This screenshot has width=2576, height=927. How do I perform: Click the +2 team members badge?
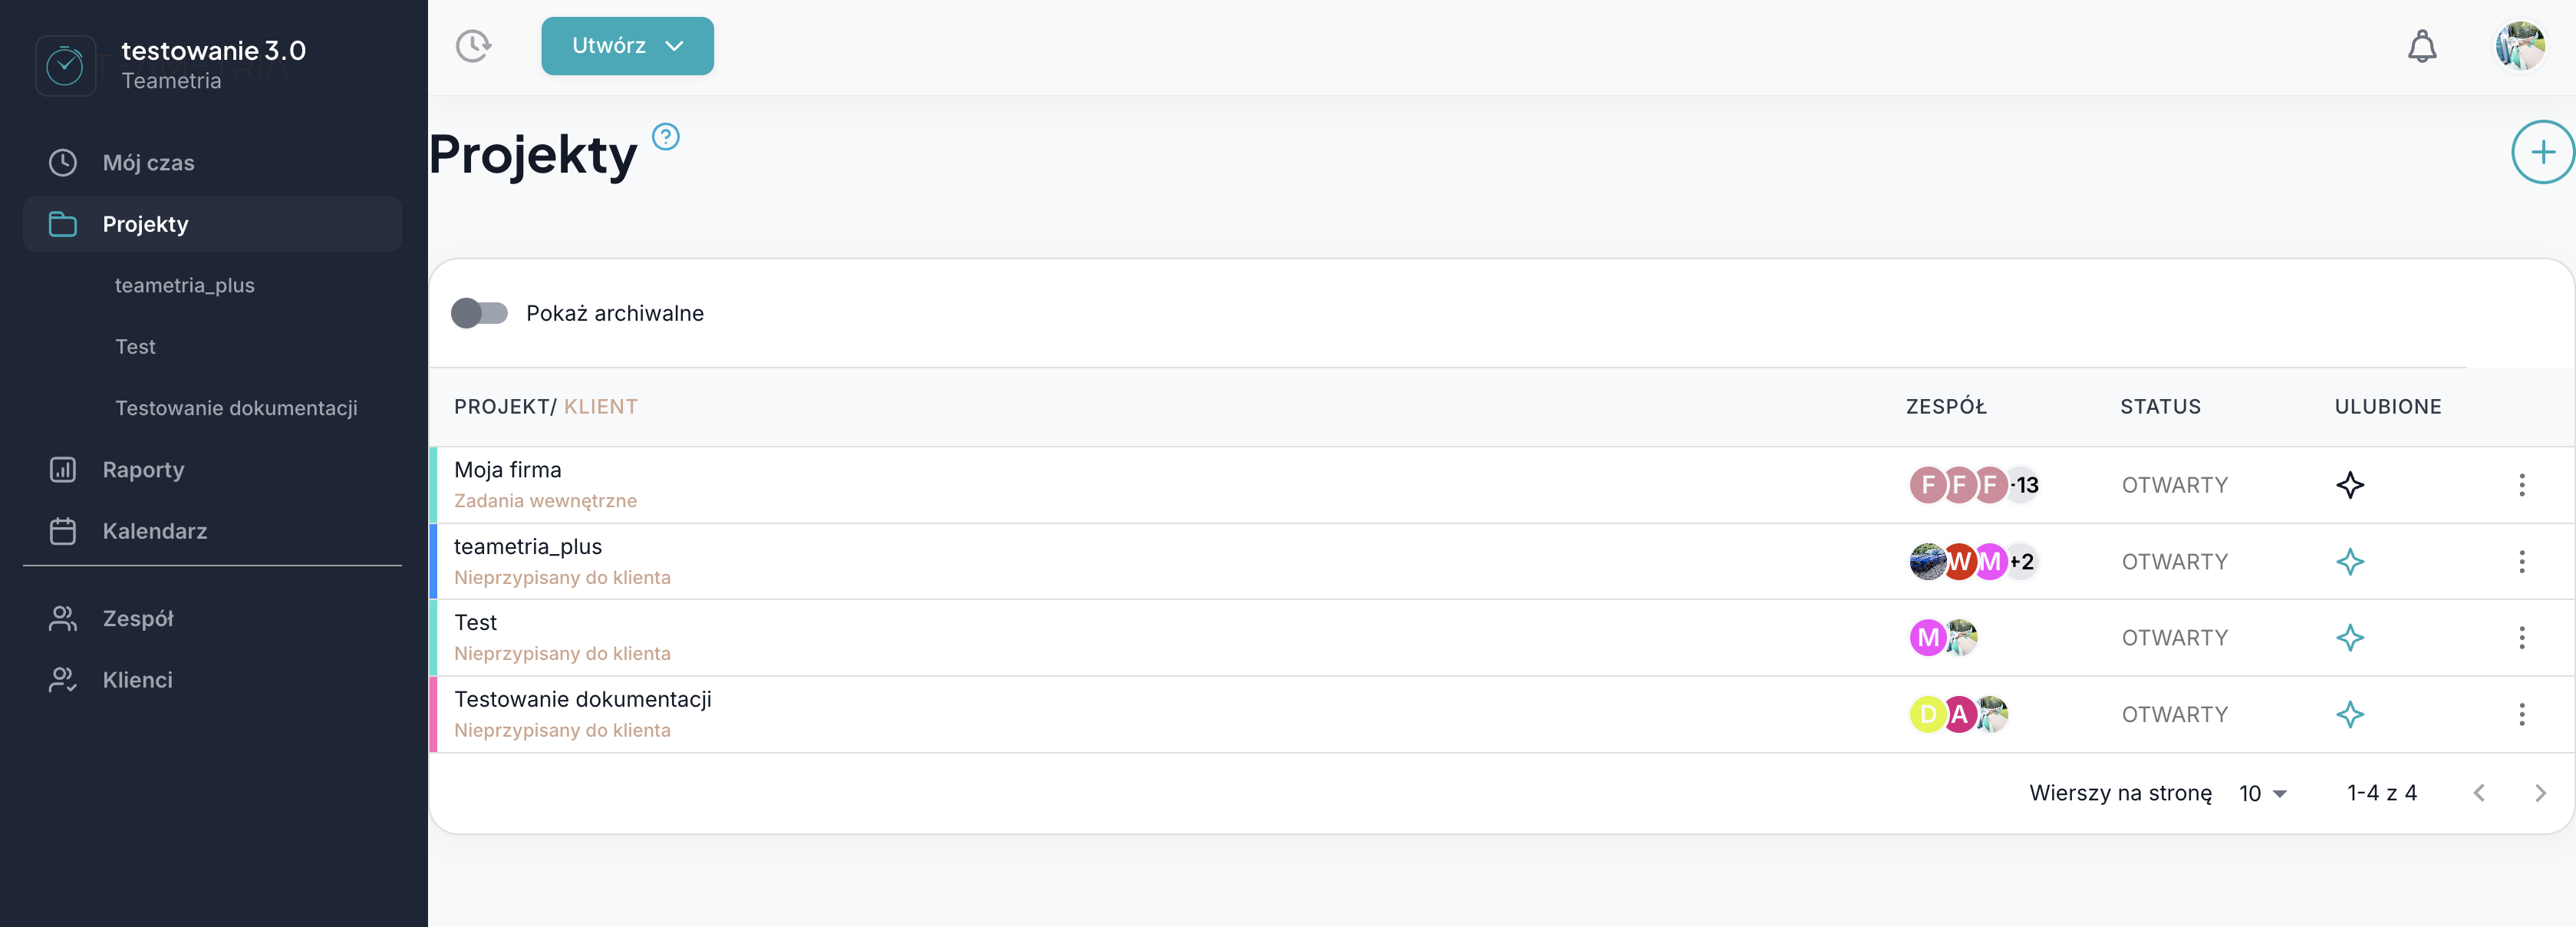[2022, 562]
